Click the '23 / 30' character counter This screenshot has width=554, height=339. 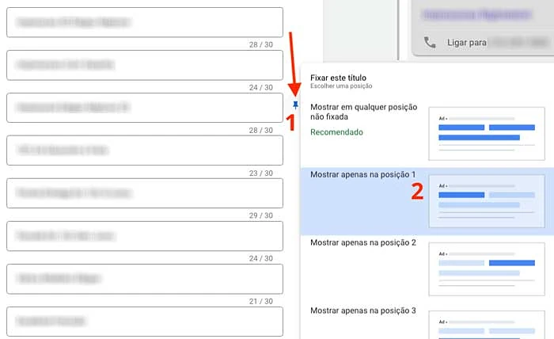click(260, 173)
